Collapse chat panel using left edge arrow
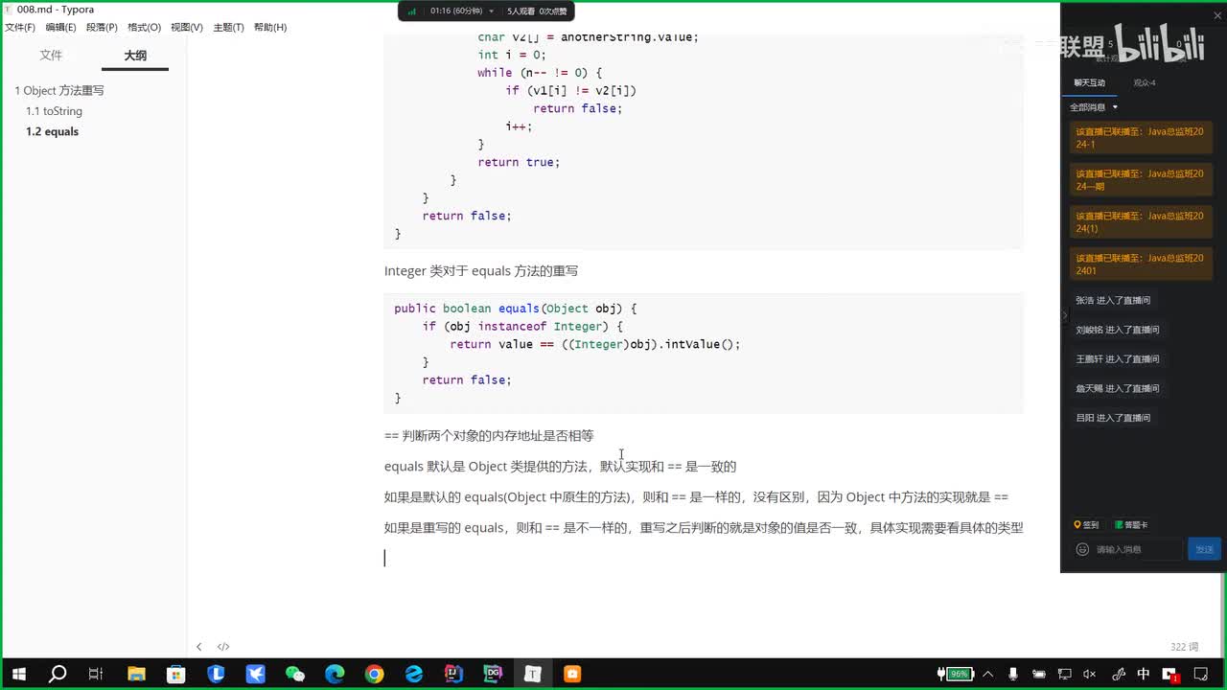 pos(1064,315)
